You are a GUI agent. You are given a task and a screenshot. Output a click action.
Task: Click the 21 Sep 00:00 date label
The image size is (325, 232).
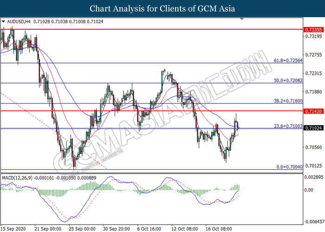point(48,229)
